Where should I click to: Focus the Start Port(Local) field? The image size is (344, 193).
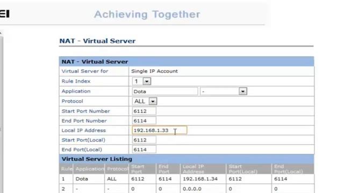click(x=144, y=140)
